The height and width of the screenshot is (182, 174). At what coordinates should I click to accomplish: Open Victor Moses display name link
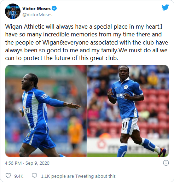tap(36, 8)
